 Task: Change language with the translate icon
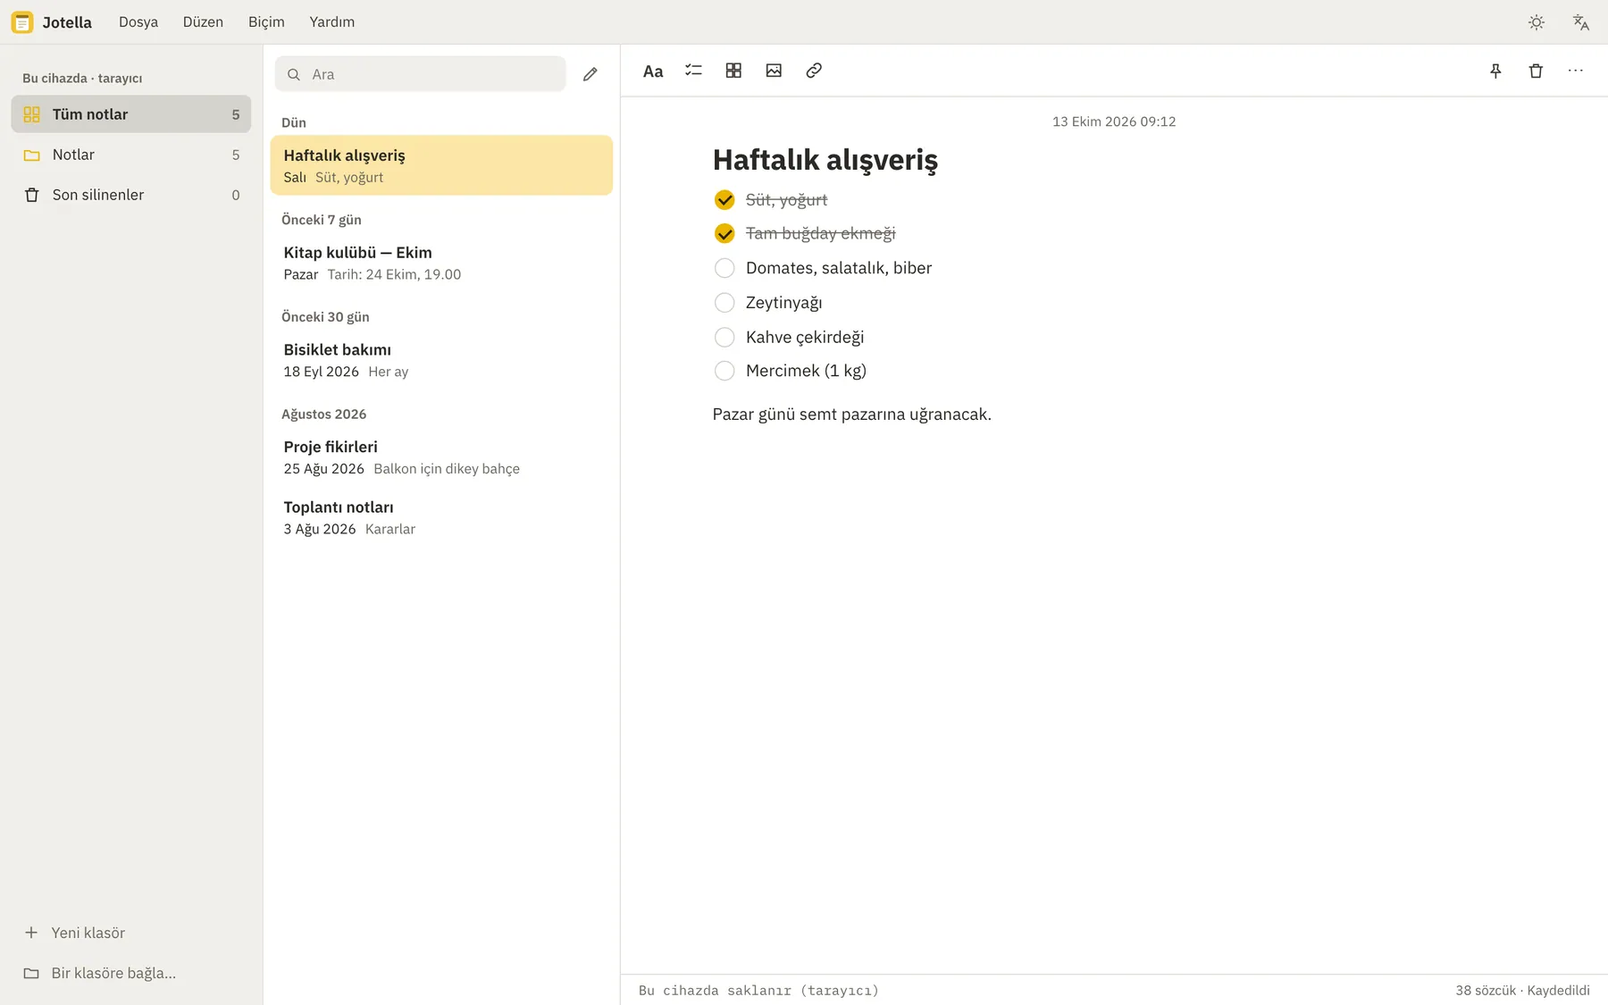(x=1580, y=22)
